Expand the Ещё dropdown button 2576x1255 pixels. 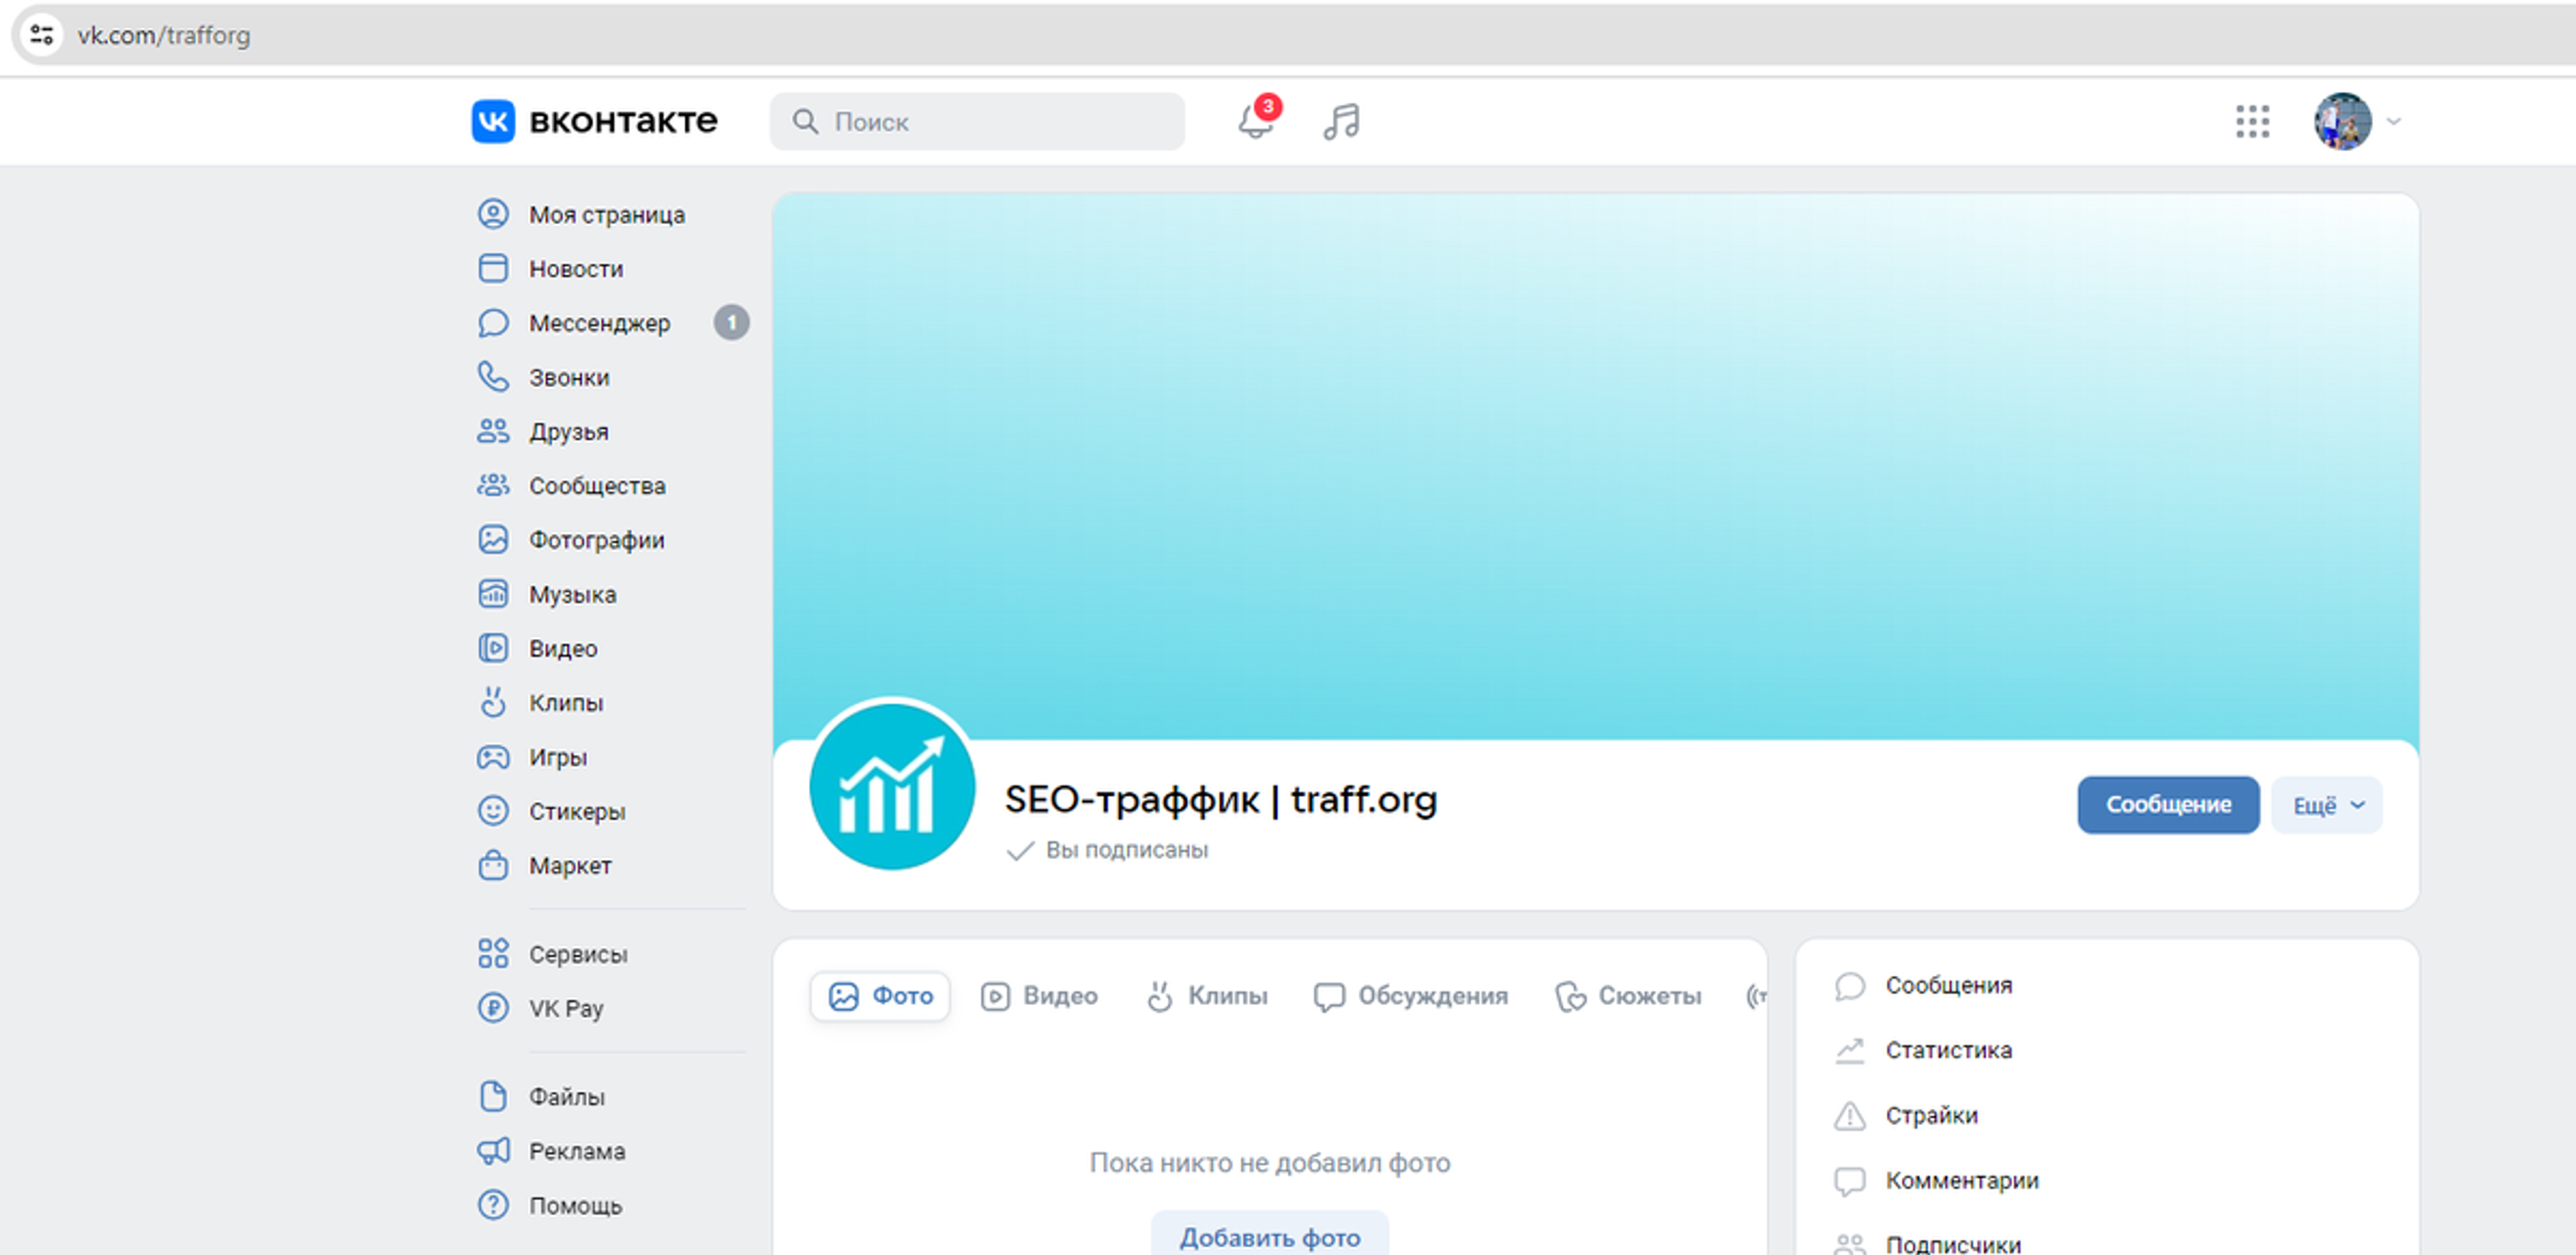tap(2327, 805)
